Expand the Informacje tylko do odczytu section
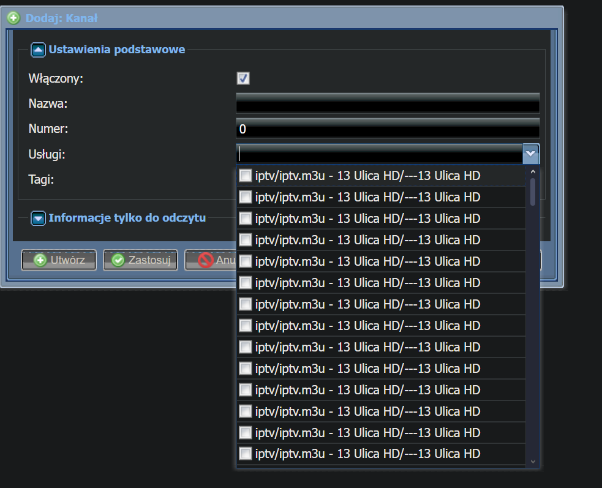This screenshot has height=488, width=602. point(39,218)
